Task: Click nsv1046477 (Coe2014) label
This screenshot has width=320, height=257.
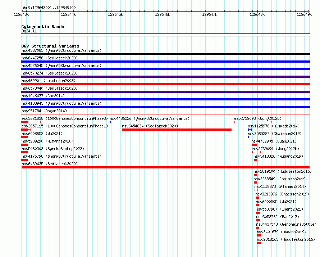Action: pos(43,96)
